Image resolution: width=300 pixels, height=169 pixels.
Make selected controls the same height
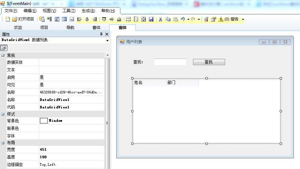click(136, 19)
